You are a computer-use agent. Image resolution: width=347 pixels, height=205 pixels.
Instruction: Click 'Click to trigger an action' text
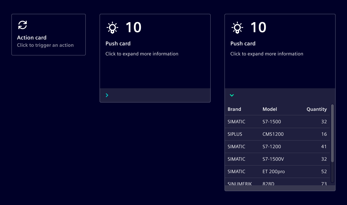click(45, 45)
